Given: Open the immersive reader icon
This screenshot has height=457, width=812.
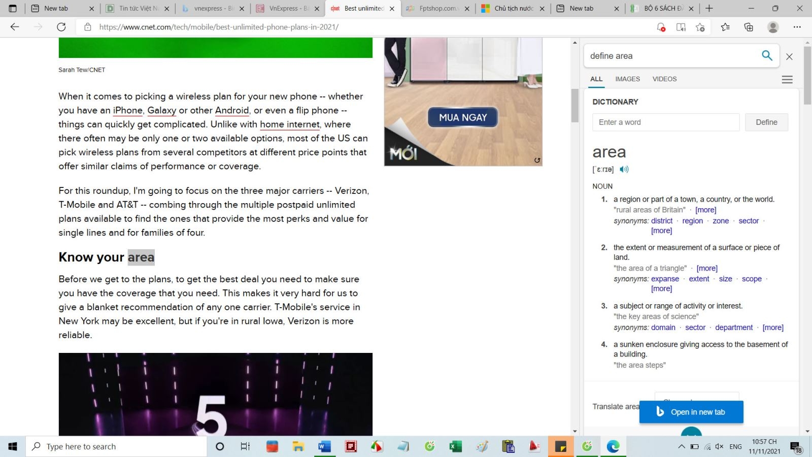Looking at the screenshot, I should tap(681, 27).
